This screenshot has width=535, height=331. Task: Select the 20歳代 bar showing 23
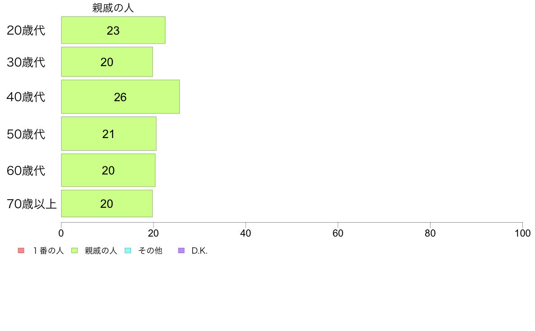(x=113, y=30)
